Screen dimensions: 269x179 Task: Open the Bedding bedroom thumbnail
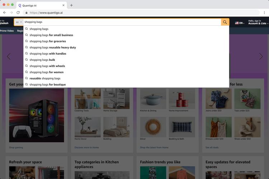[117, 127]
